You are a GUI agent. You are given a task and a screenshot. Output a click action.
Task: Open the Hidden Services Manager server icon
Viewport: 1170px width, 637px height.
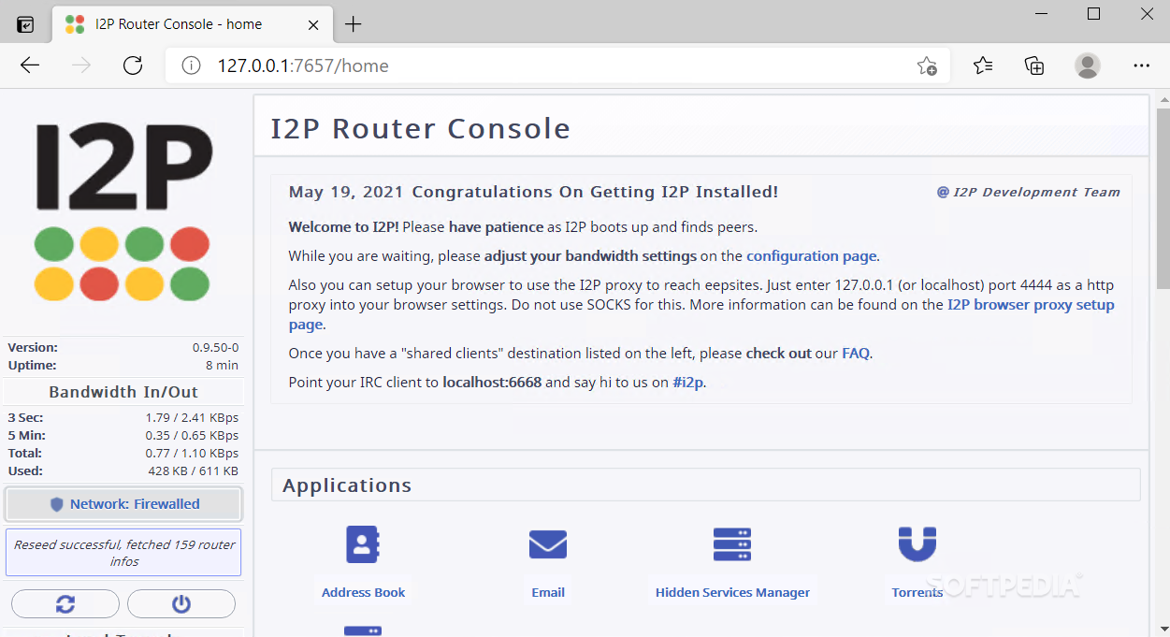pos(732,544)
